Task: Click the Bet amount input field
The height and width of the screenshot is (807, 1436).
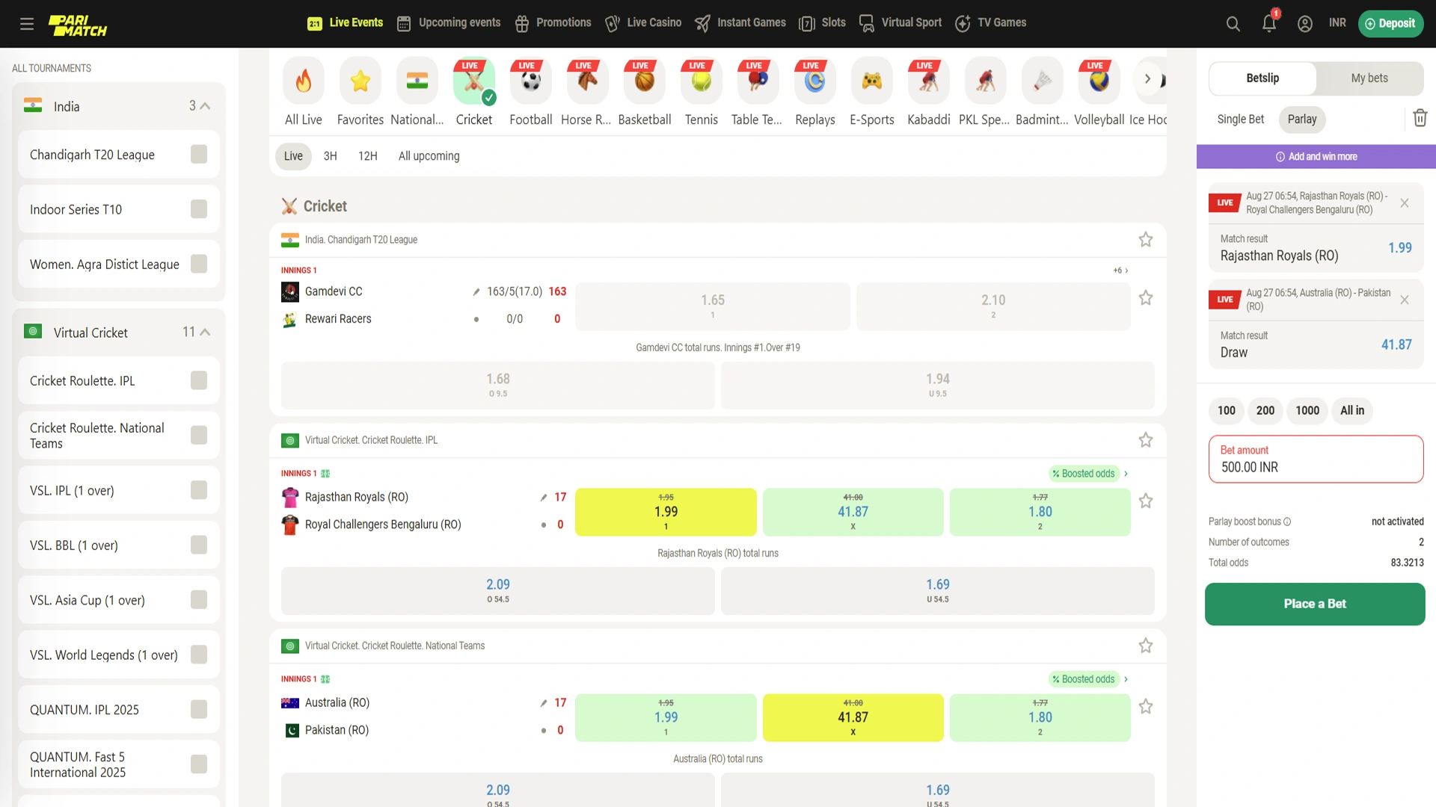Action: pyautogui.click(x=1315, y=460)
